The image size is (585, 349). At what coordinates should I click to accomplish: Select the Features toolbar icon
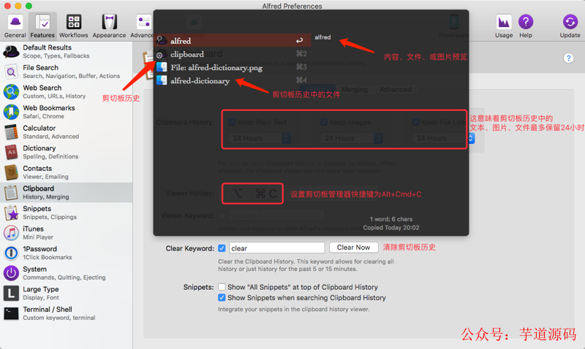(42, 26)
